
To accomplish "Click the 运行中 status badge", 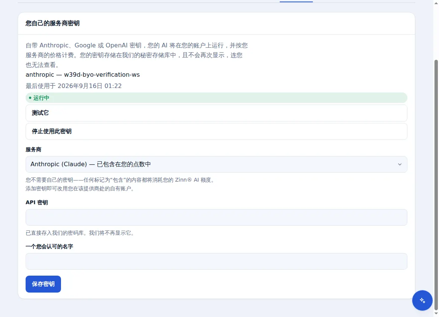I will (216, 98).
